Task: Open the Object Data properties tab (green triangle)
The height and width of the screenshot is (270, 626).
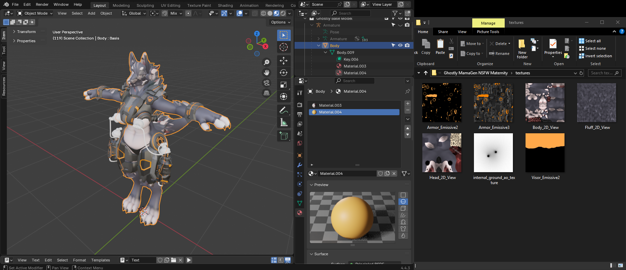Action: click(x=300, y=203)
